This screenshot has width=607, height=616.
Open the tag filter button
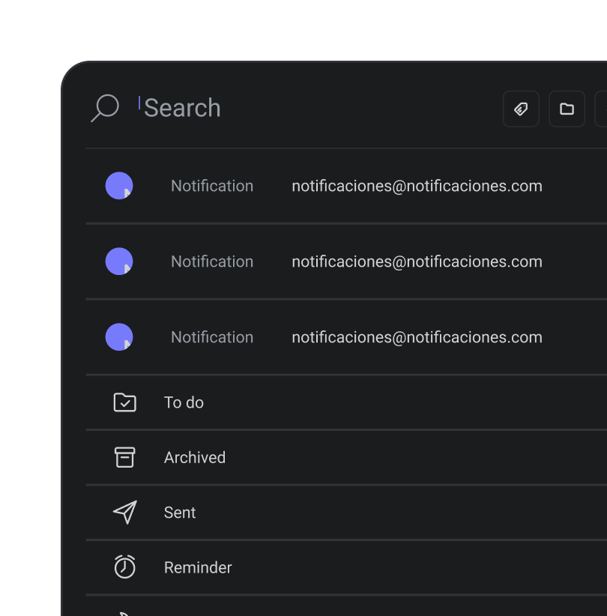click(x=521, y=109)
